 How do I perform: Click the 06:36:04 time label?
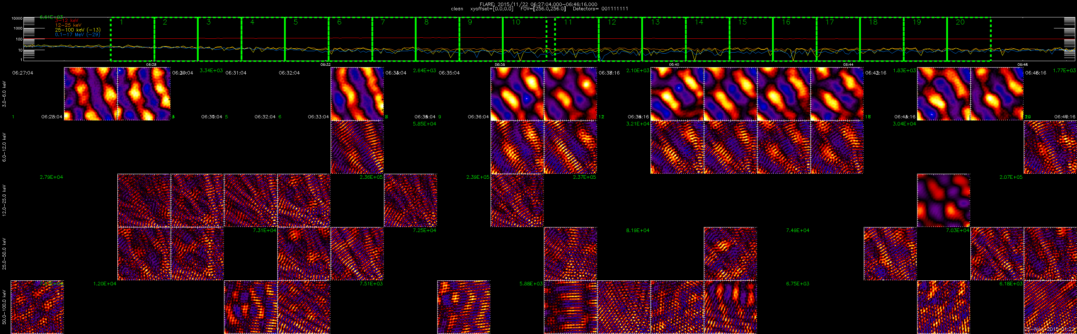pyautogui.click(x=478, y=117)
